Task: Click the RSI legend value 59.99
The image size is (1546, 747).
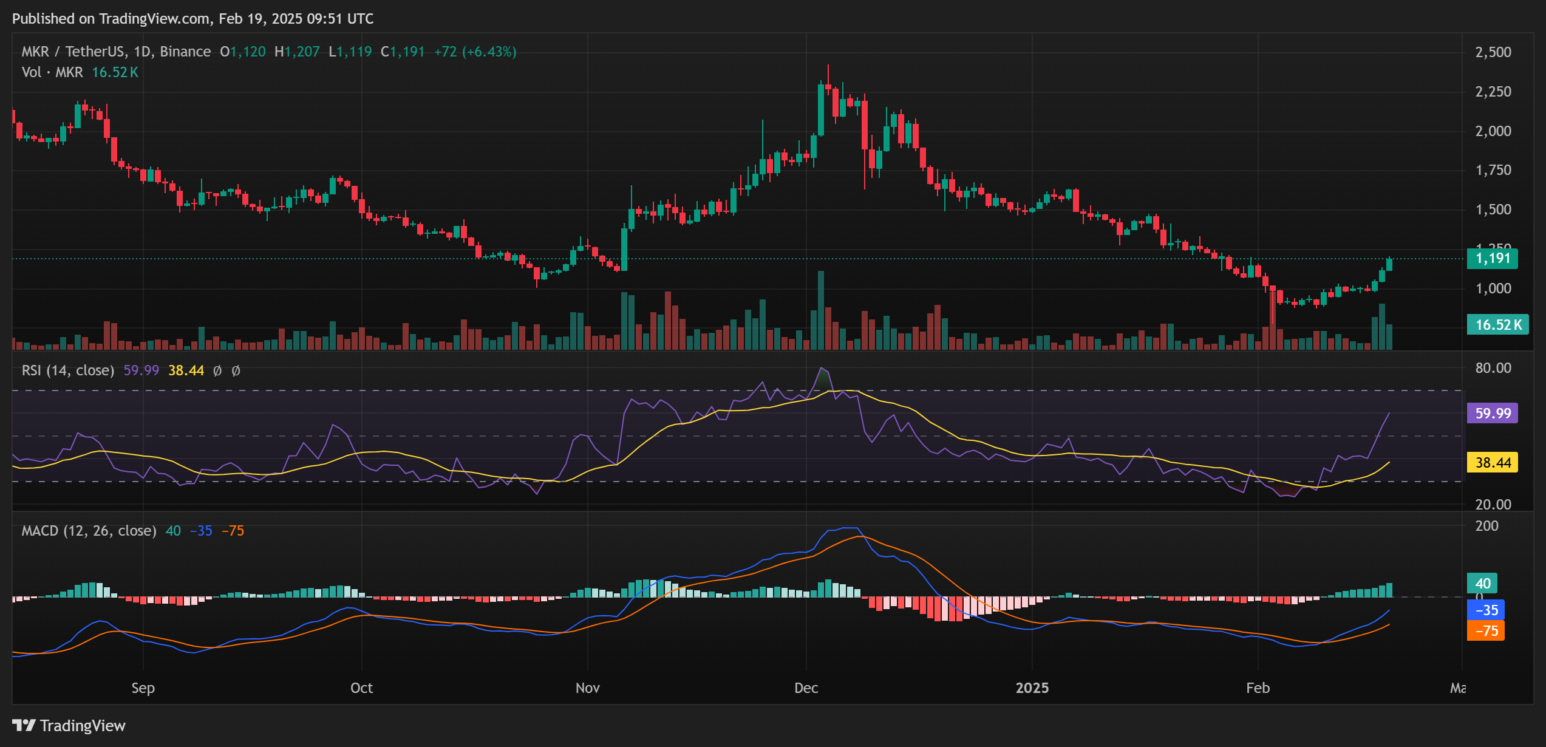Action: pos(141,370)
